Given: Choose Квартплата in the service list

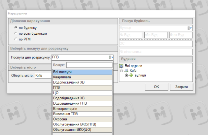Looking at the screenshot, I should (x=82, y=77).
